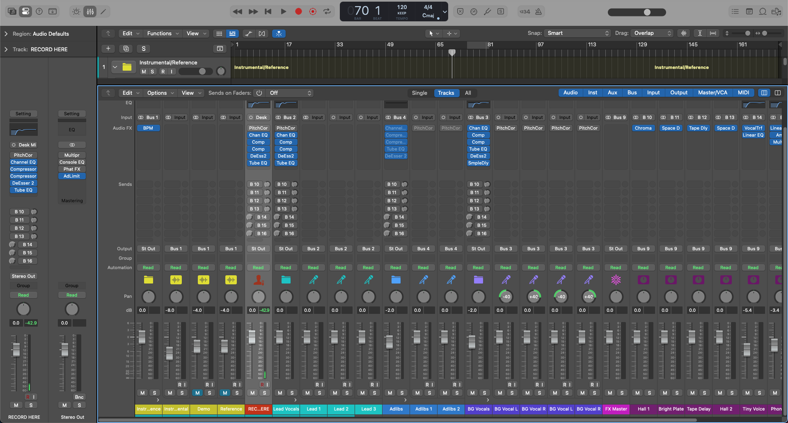Mute the Lead Vocals channel with its M button
This screenshot has height=423, width=788.
click(x=279, y=393)
